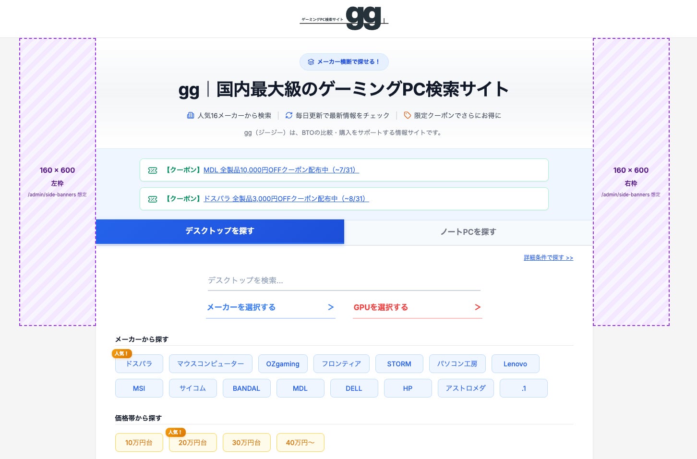Filter by the 40万円〜 price range
Screen dimensions: 697x459
(x=300, y=443)
